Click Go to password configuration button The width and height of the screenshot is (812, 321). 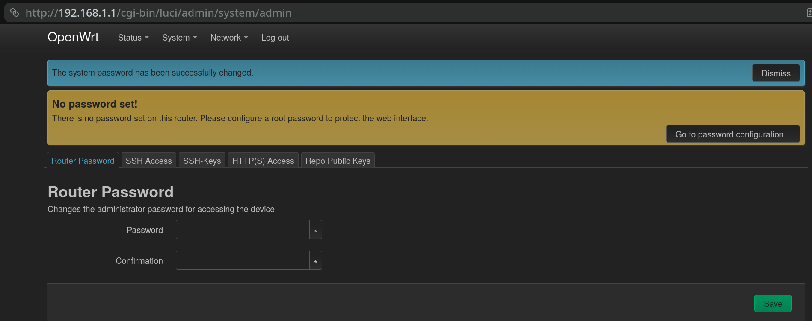tap(733, 134)
